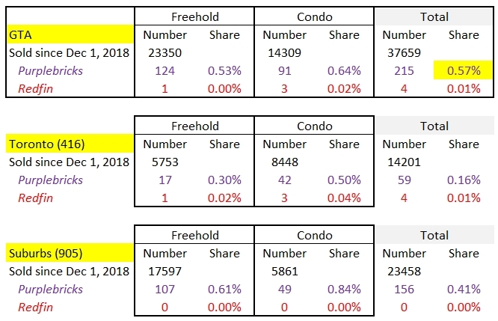Select the 0.41% total share cell
Viewport: 498px width, 321px height.
[464, 290]
